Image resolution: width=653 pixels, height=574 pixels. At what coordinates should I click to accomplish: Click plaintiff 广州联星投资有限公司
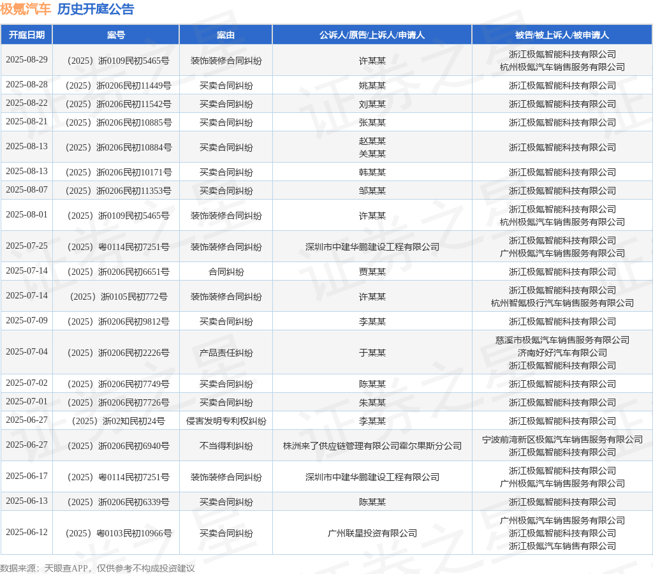pos(372,534)
